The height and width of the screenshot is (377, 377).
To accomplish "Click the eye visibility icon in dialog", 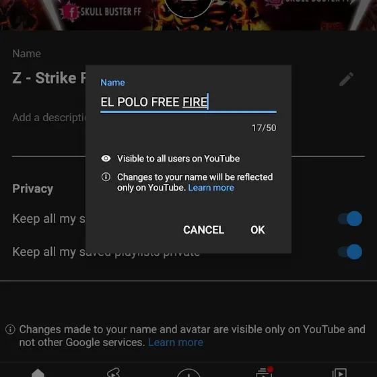I will click(106, 158).
